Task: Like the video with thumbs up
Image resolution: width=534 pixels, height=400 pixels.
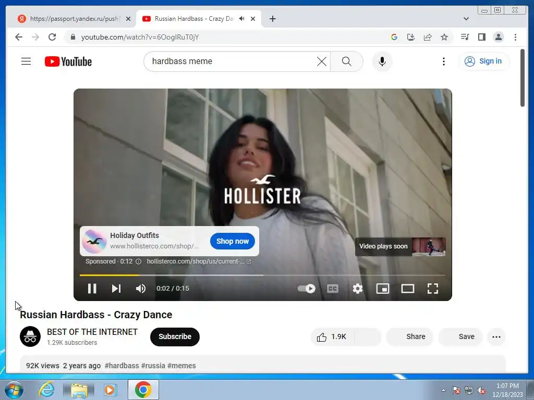Action: tap(333, 337)
